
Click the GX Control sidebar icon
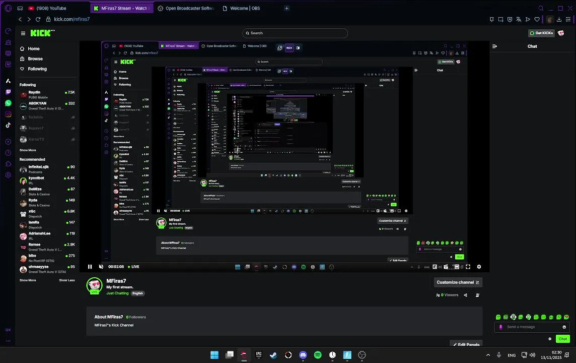(8, 31)
